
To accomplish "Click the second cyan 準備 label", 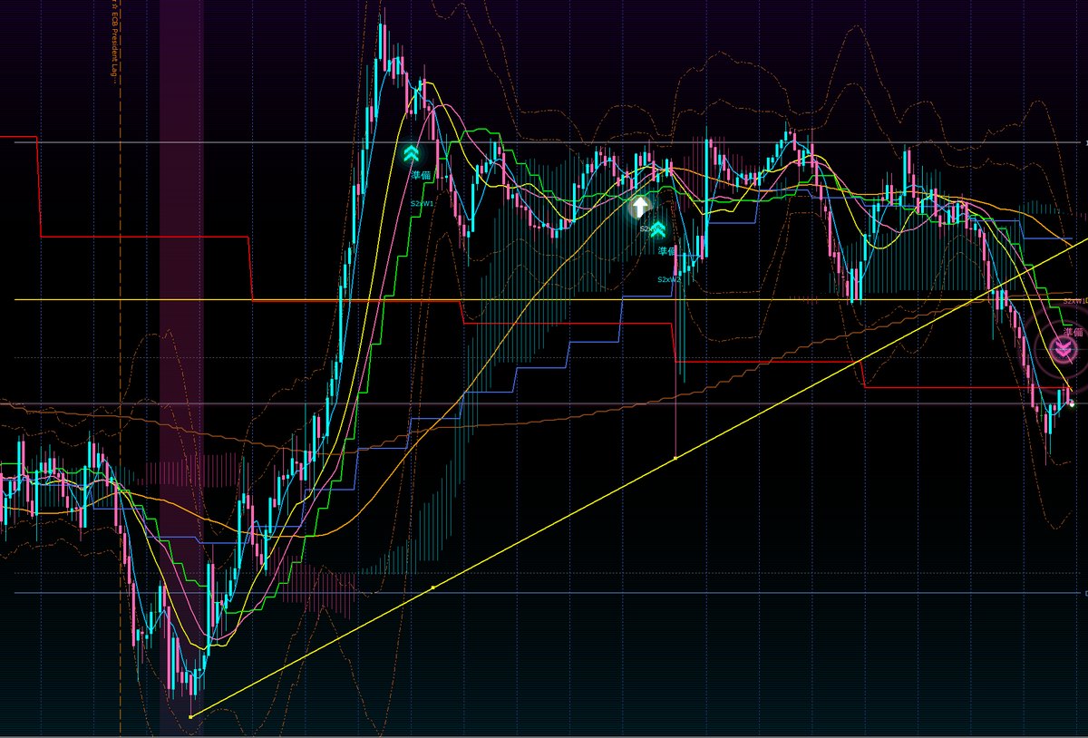I will [x=668, y=251].
